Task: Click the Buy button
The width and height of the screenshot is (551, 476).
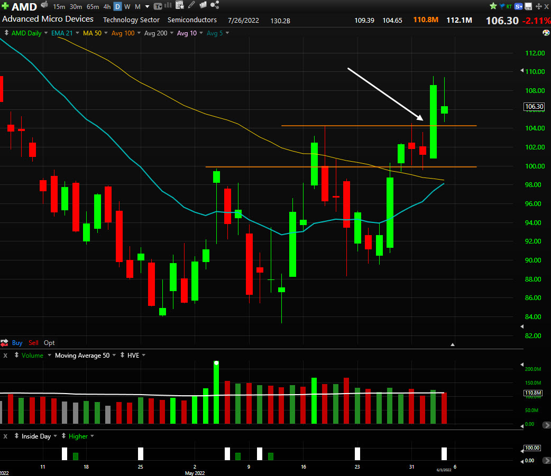Action: coord(17,343)
